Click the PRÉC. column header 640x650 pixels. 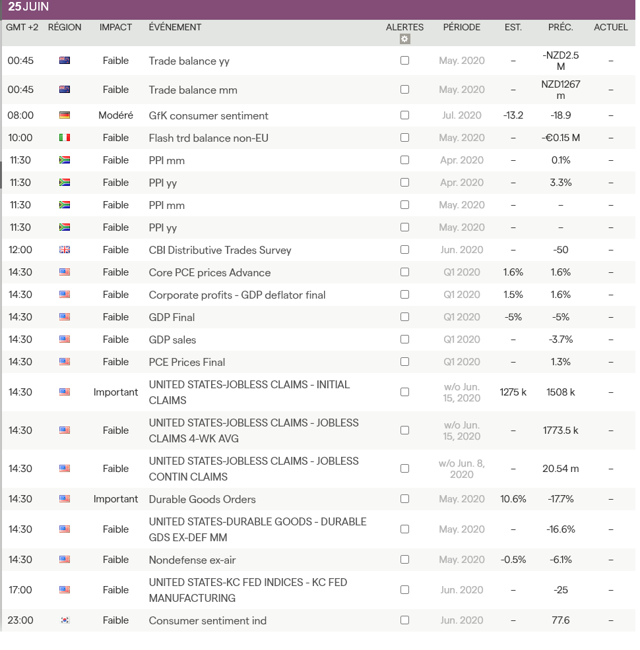tap(561, 27)
